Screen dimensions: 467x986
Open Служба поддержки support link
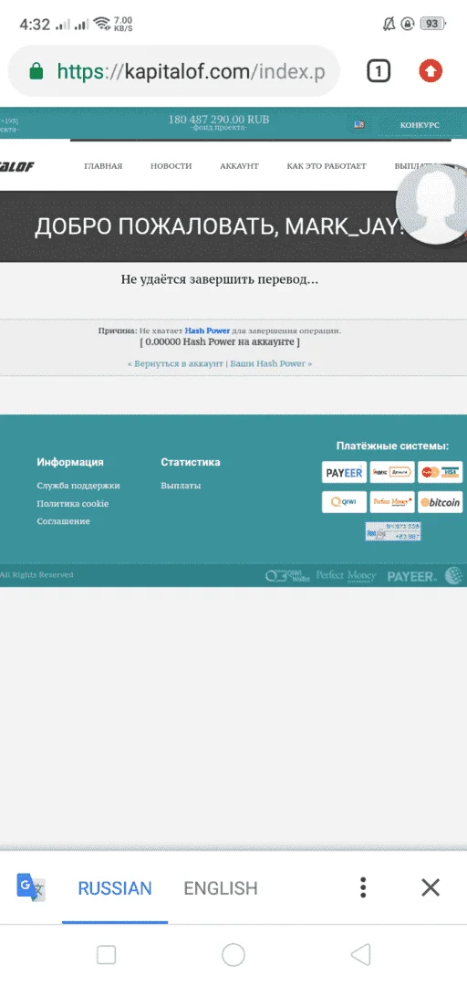tap(78, 486)
